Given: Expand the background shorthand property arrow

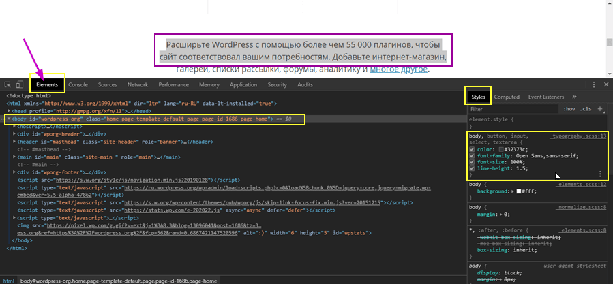Looking at the screenshot, I should click(x=513, y=192).
